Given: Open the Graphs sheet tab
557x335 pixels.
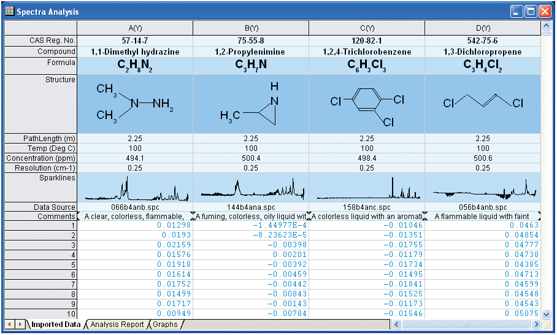Looking at the screenshot, I should 165,325.
